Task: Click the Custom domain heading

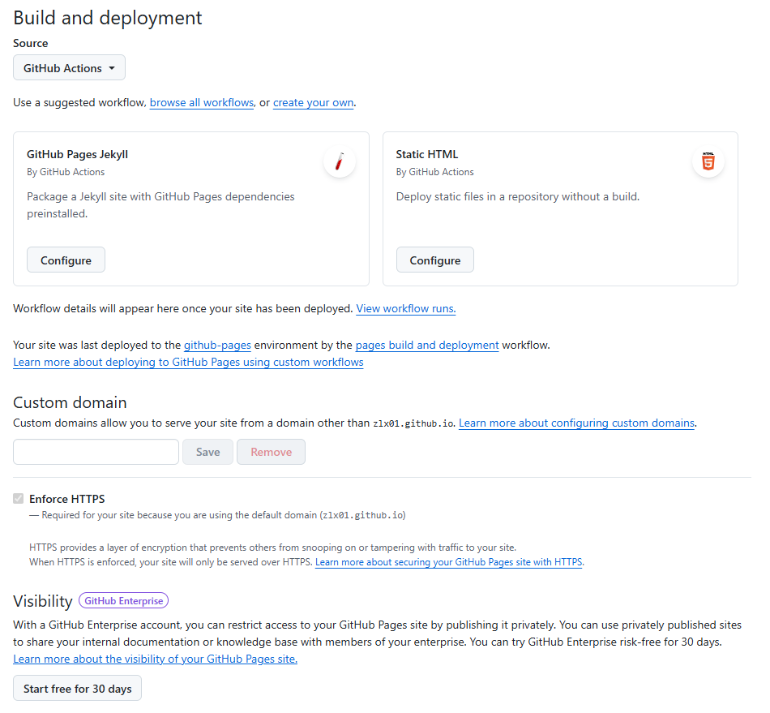Action: coord(70,402)
